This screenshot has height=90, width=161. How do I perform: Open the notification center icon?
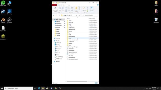158,88
